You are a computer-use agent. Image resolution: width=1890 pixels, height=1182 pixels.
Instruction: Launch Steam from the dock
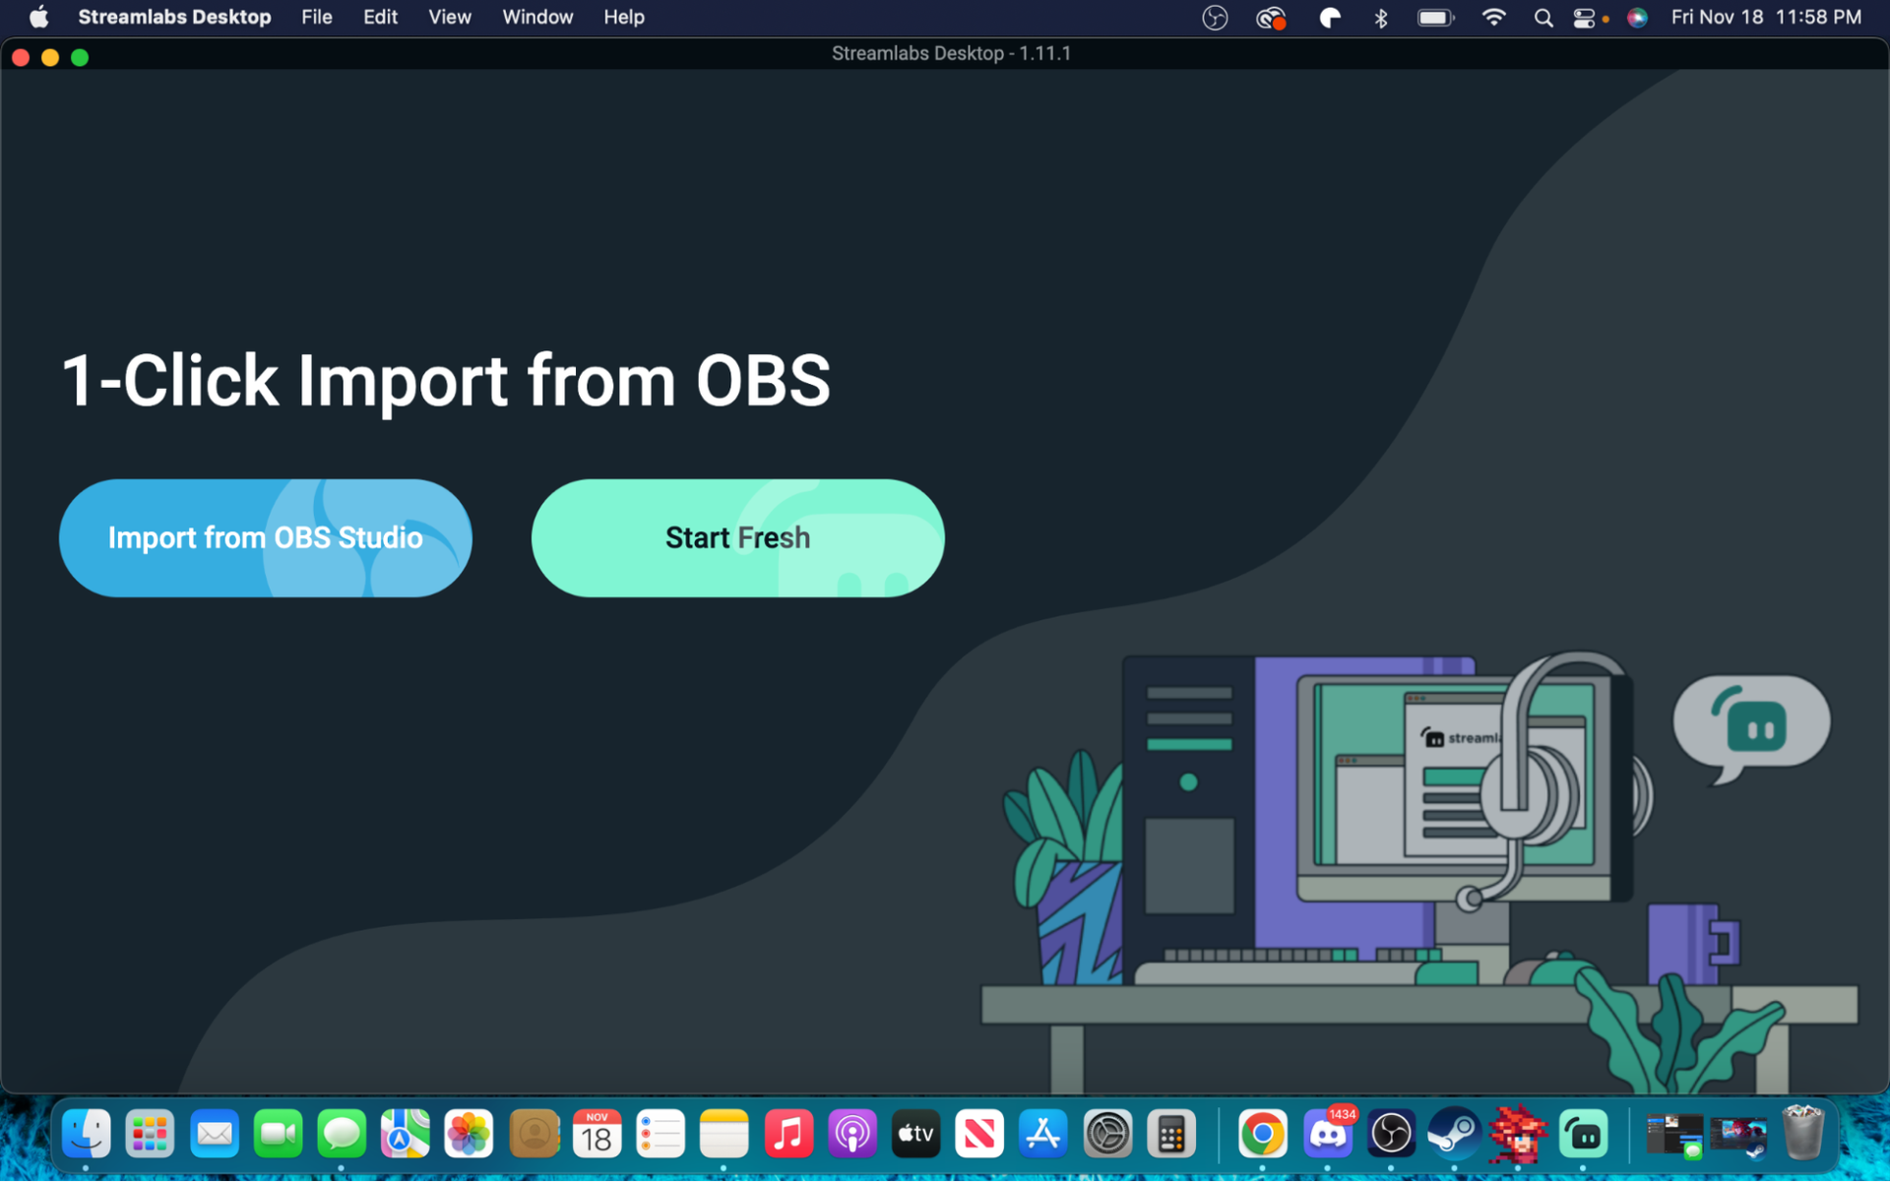click(x=1454, y=1135)
